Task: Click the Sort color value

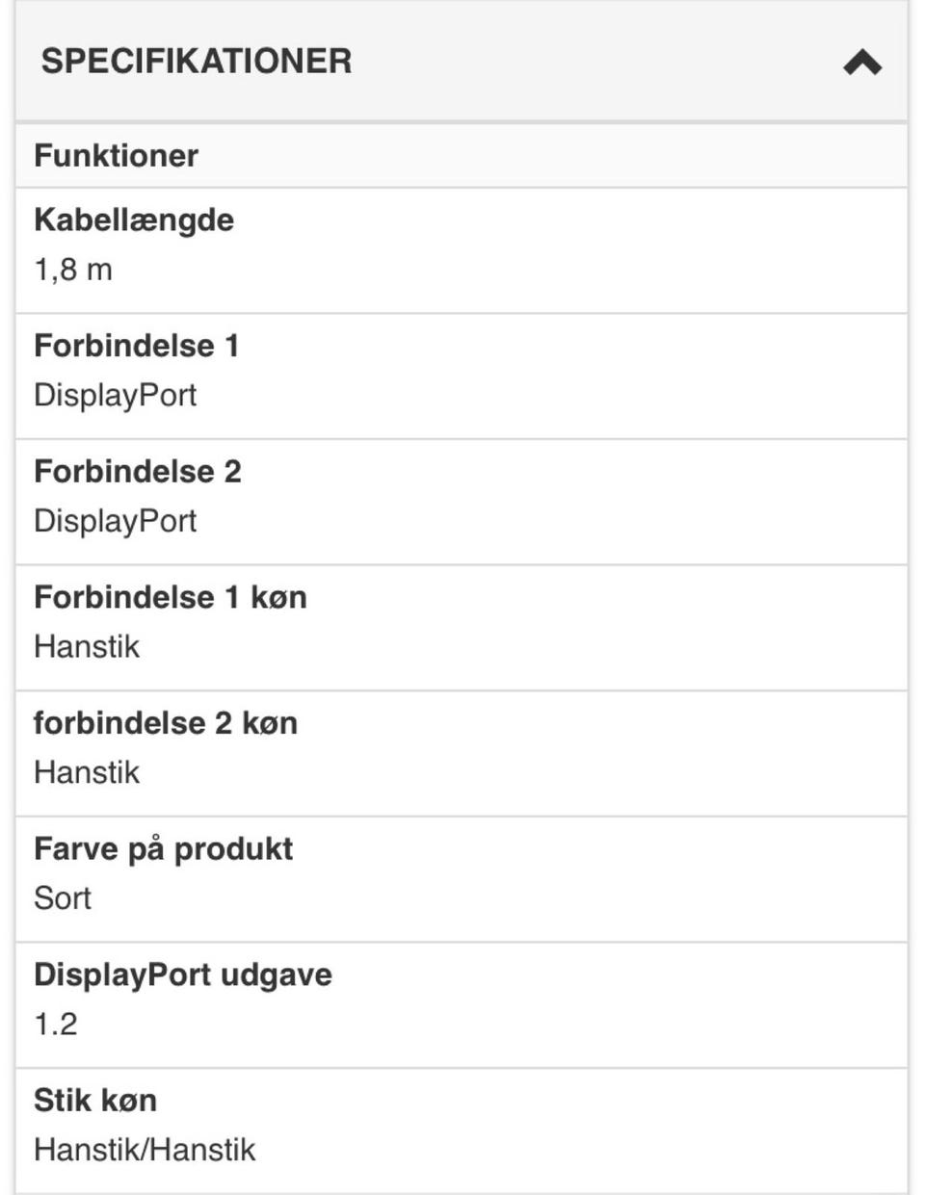Action: tap(63, 898)
